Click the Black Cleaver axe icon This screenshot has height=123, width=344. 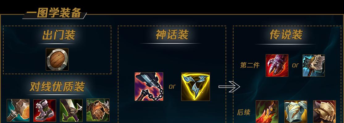[x=314, y=65]
